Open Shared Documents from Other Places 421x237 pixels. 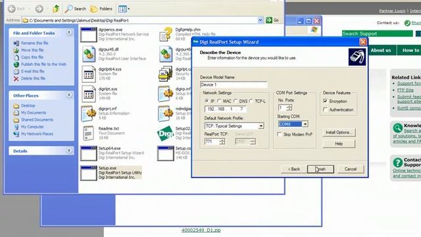[x=37, y=120]
